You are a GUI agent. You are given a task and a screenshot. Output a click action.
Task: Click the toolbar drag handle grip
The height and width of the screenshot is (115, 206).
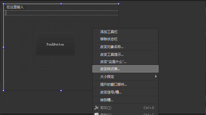coord(6,13)
